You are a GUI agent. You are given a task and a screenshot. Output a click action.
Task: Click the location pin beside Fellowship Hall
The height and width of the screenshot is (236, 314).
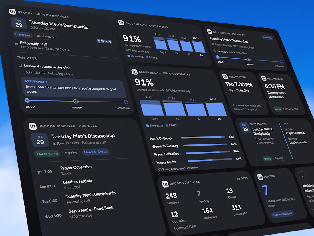coord(17,44)
